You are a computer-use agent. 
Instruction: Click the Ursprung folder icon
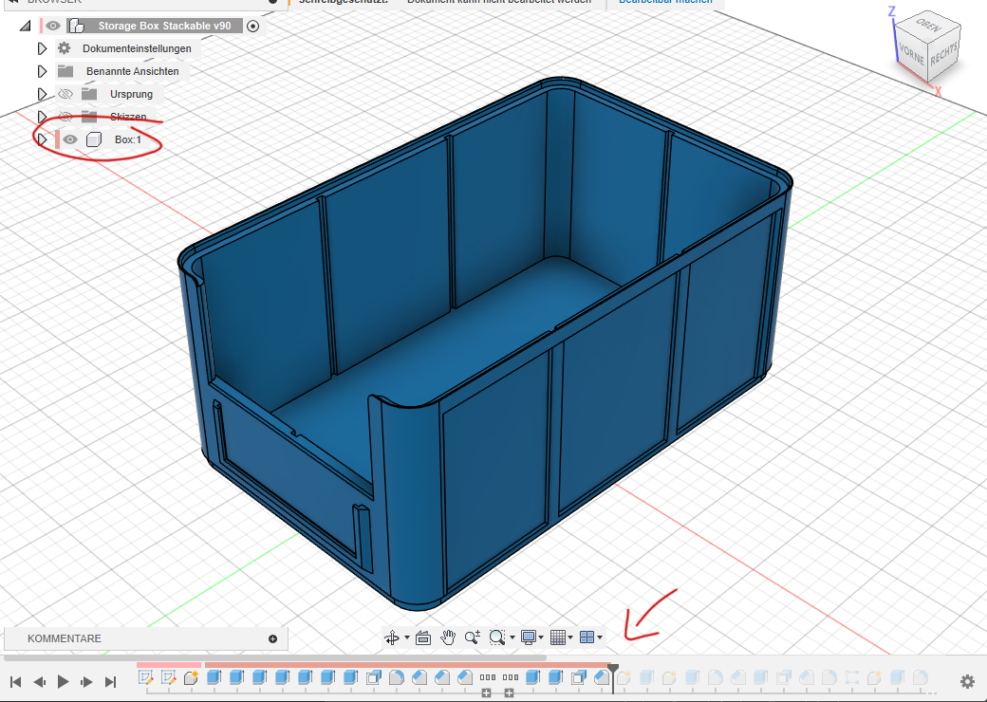pos(89,94)
